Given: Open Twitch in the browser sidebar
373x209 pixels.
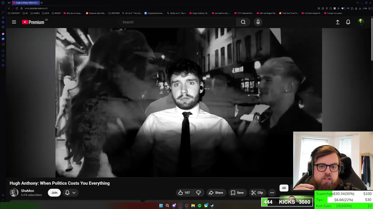Looking at the screenshot, I should [3, 34].
